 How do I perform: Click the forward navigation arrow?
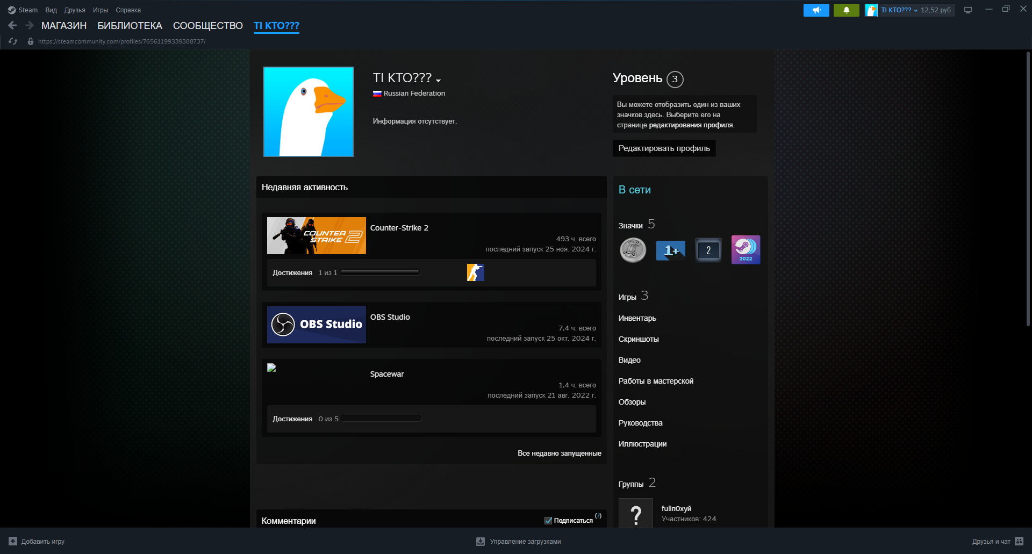pos(30,25)
